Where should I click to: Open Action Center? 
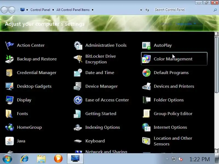click(x=25, y=45)
